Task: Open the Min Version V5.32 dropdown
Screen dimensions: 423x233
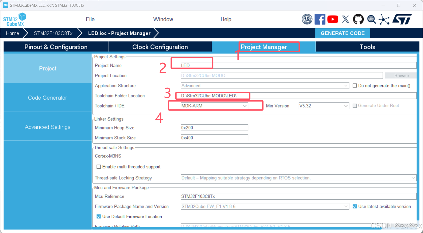Action: click(x=324, y=106)
